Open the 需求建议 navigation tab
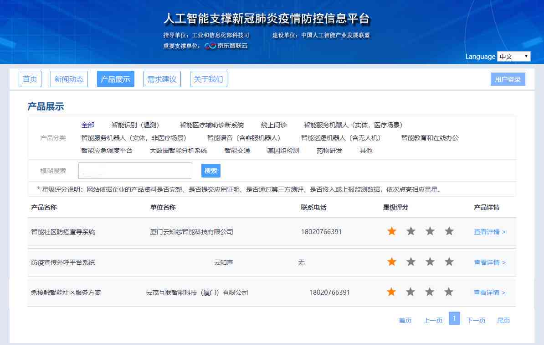 tap(162, 79)
